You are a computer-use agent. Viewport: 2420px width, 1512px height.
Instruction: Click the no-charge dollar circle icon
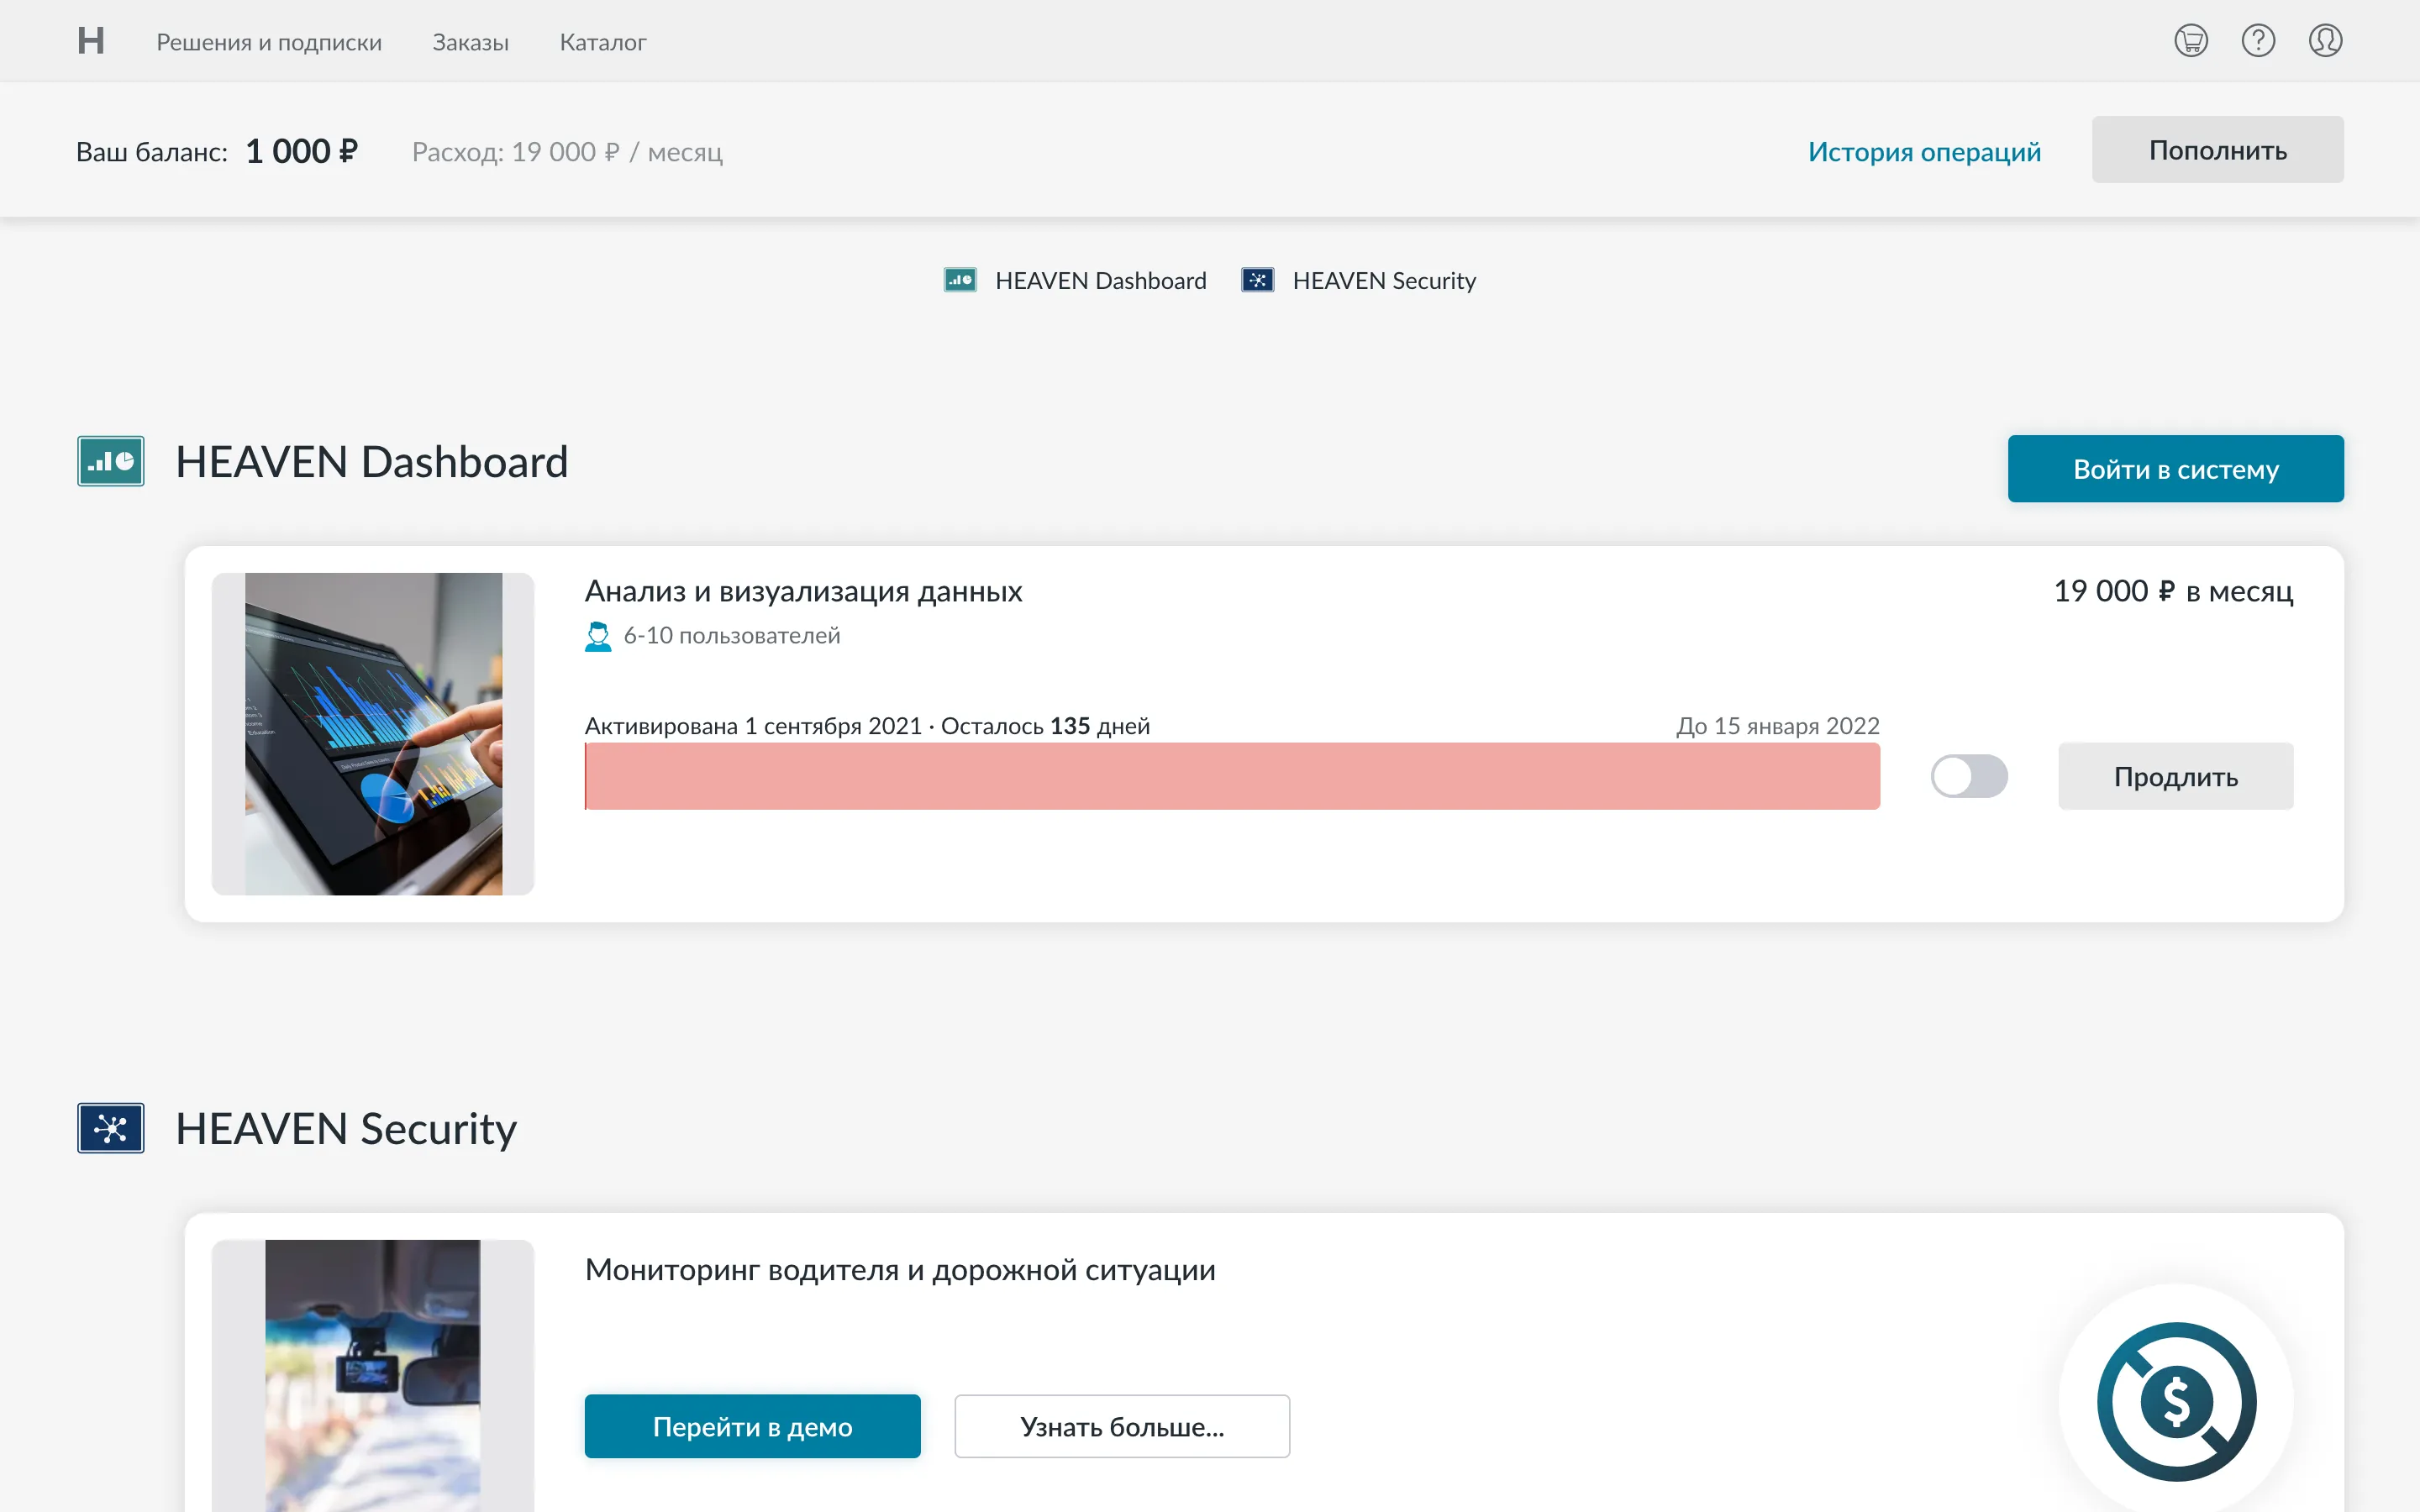(x=2176, y=1401)
